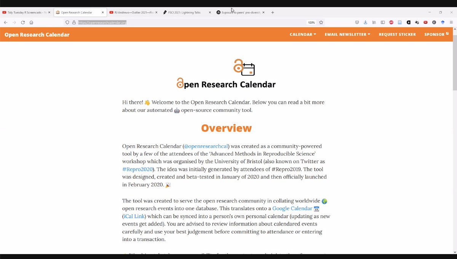Click the 120% zoom level indicator
Image resolution: width=457 pixels, height=259 pixels.
[x=312, y=22]
